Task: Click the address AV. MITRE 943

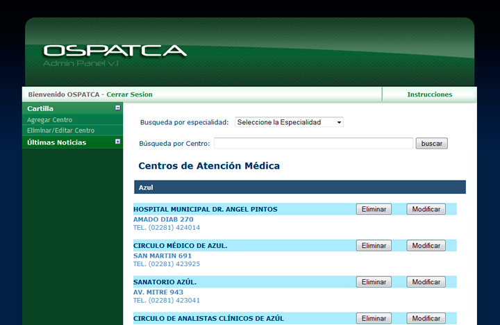Action: click(158, 292)
